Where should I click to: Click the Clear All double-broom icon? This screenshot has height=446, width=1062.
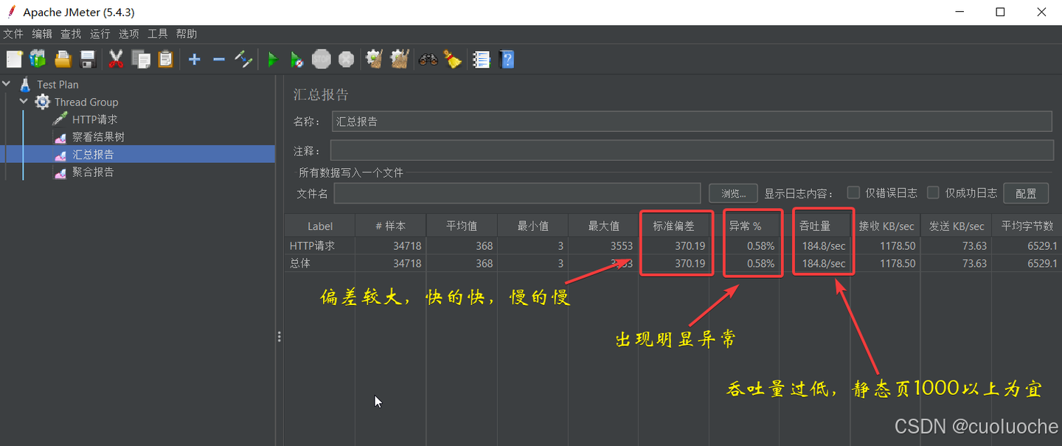coord(399,59)
